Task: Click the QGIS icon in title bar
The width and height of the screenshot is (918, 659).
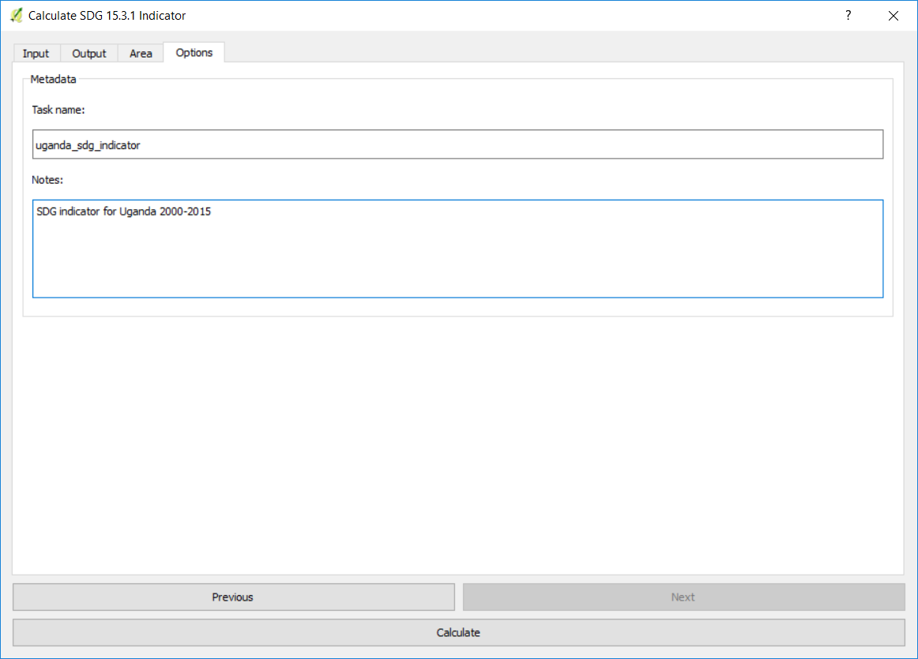Action: click(x=16, y=15)
